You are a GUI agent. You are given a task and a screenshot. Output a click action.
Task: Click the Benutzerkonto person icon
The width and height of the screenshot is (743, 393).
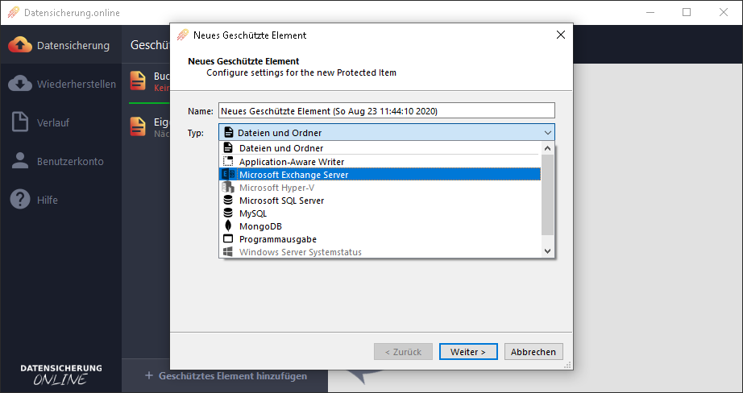tap(20, 161)
